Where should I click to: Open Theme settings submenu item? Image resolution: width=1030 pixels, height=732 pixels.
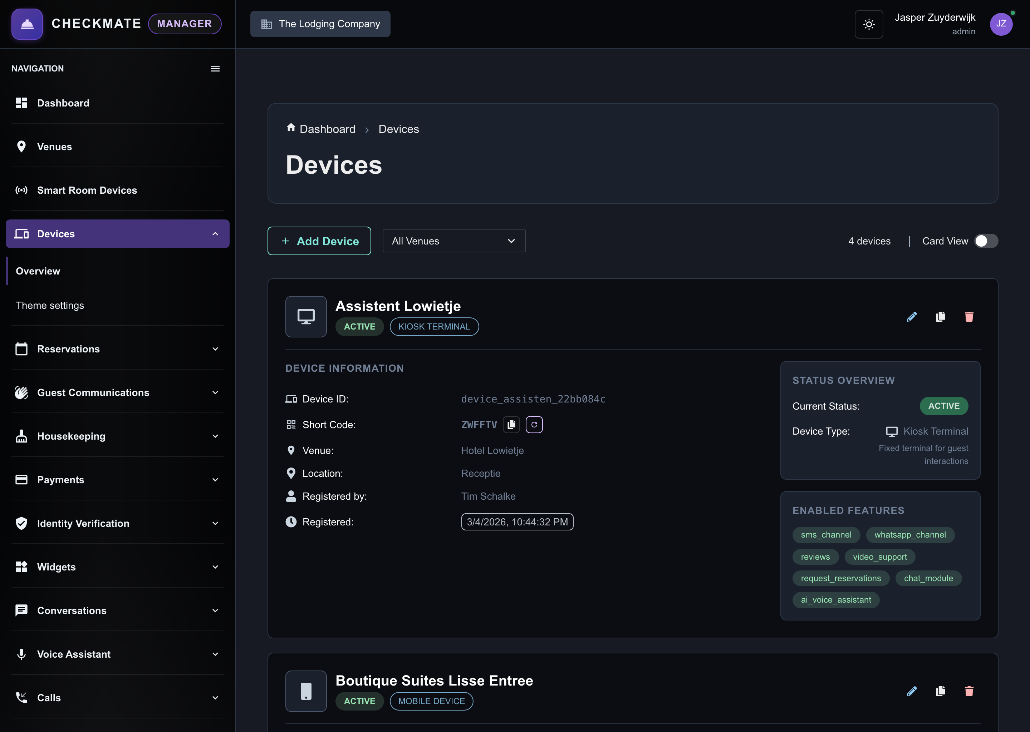117,305
